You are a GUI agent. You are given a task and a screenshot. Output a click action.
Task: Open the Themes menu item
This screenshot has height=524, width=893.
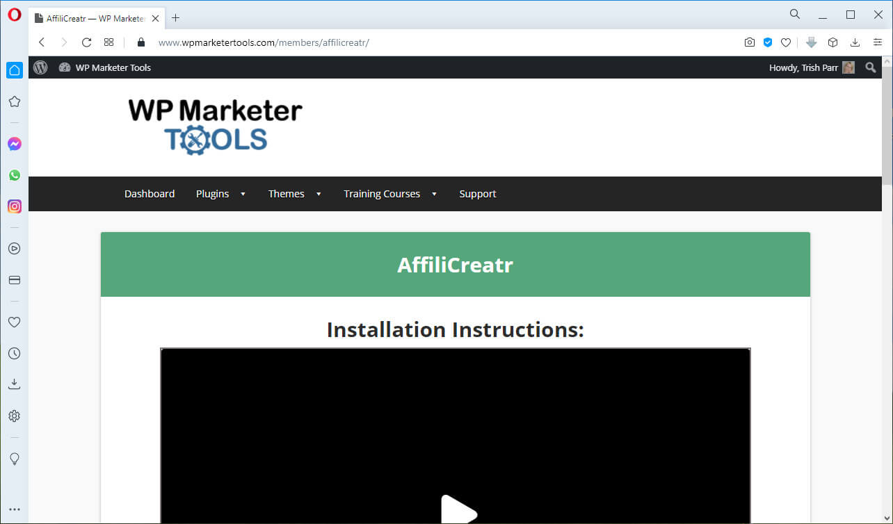pos(287,194)
